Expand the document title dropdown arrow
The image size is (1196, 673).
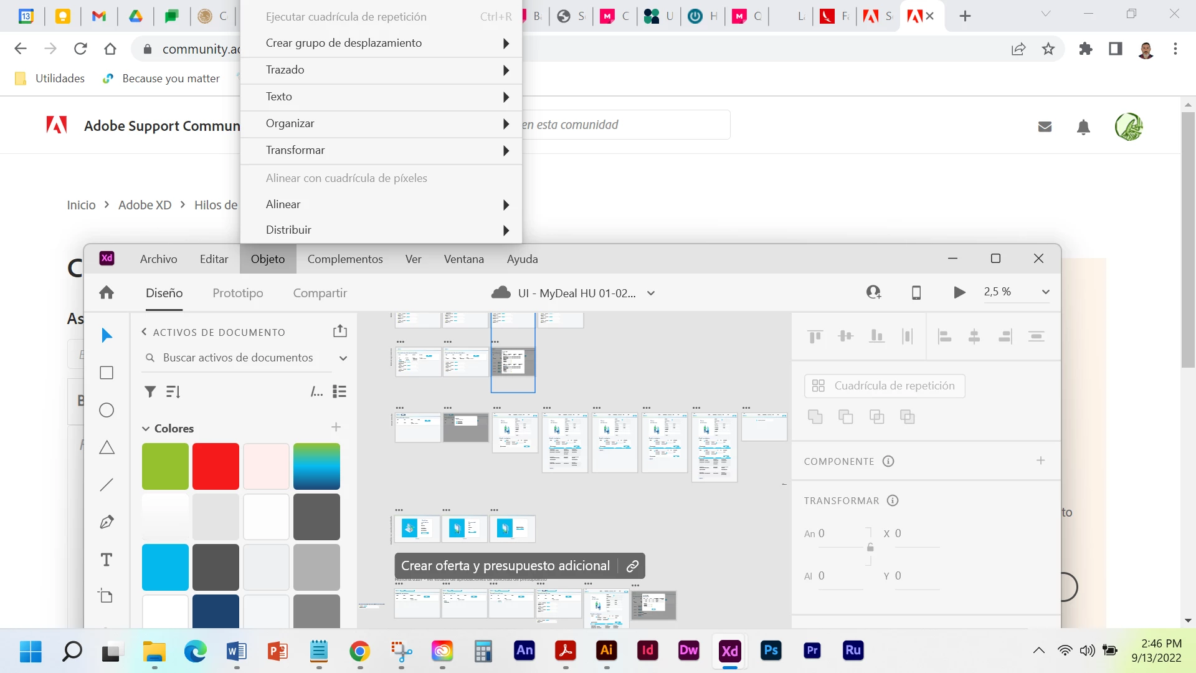point(651,294)
